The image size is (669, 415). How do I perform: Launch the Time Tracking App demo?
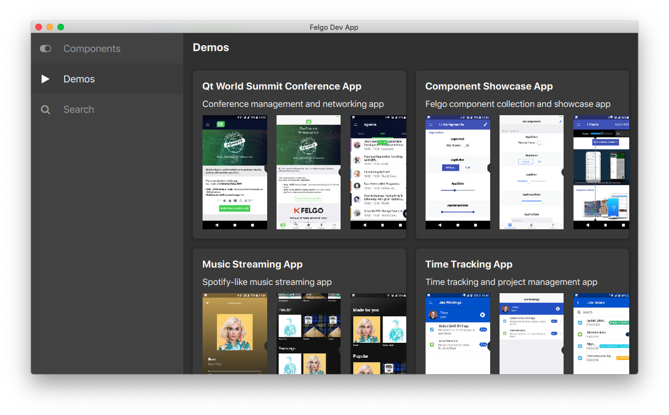click(469, 264)
